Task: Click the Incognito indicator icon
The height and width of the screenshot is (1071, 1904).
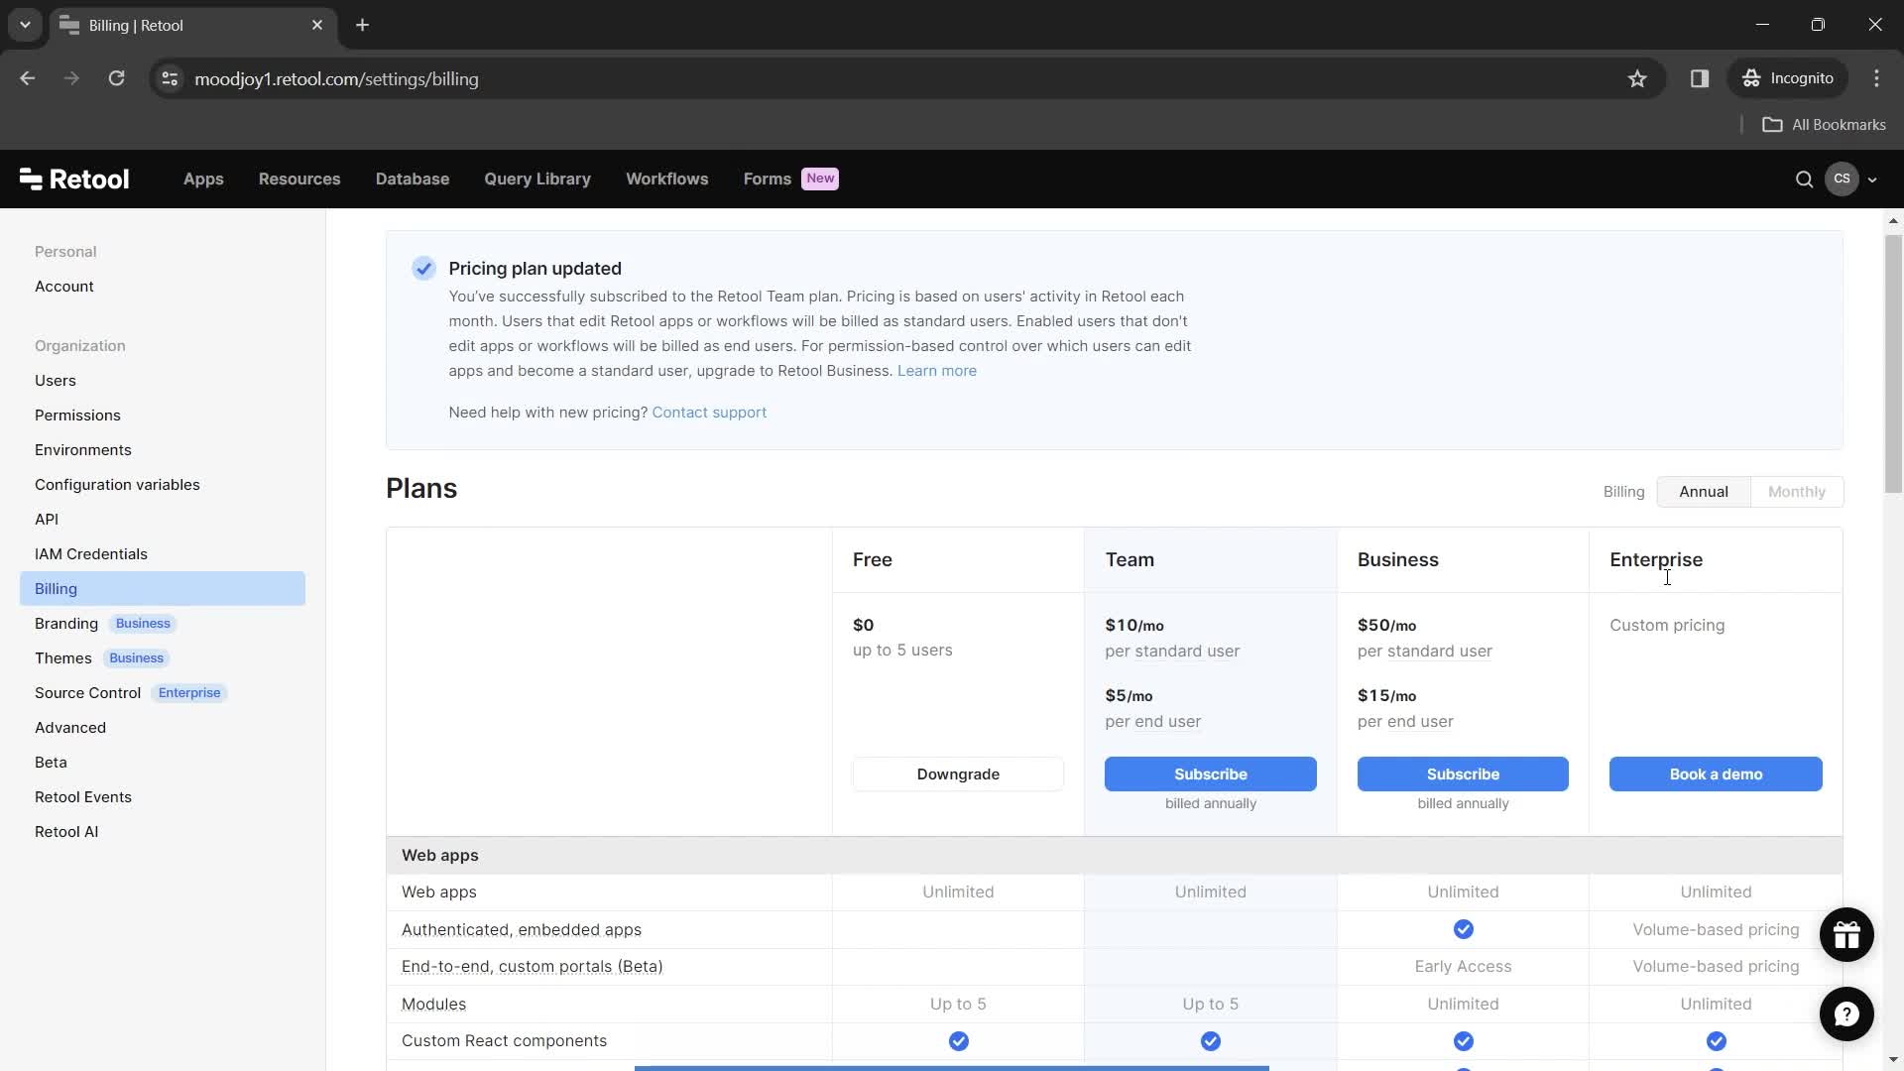Action: (x=1751, y=78)
